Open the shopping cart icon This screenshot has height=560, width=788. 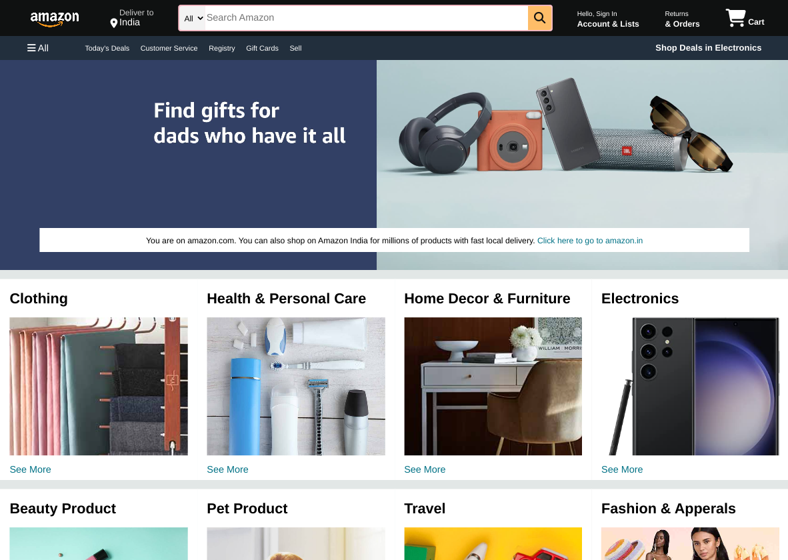click(x=745, y=18)
